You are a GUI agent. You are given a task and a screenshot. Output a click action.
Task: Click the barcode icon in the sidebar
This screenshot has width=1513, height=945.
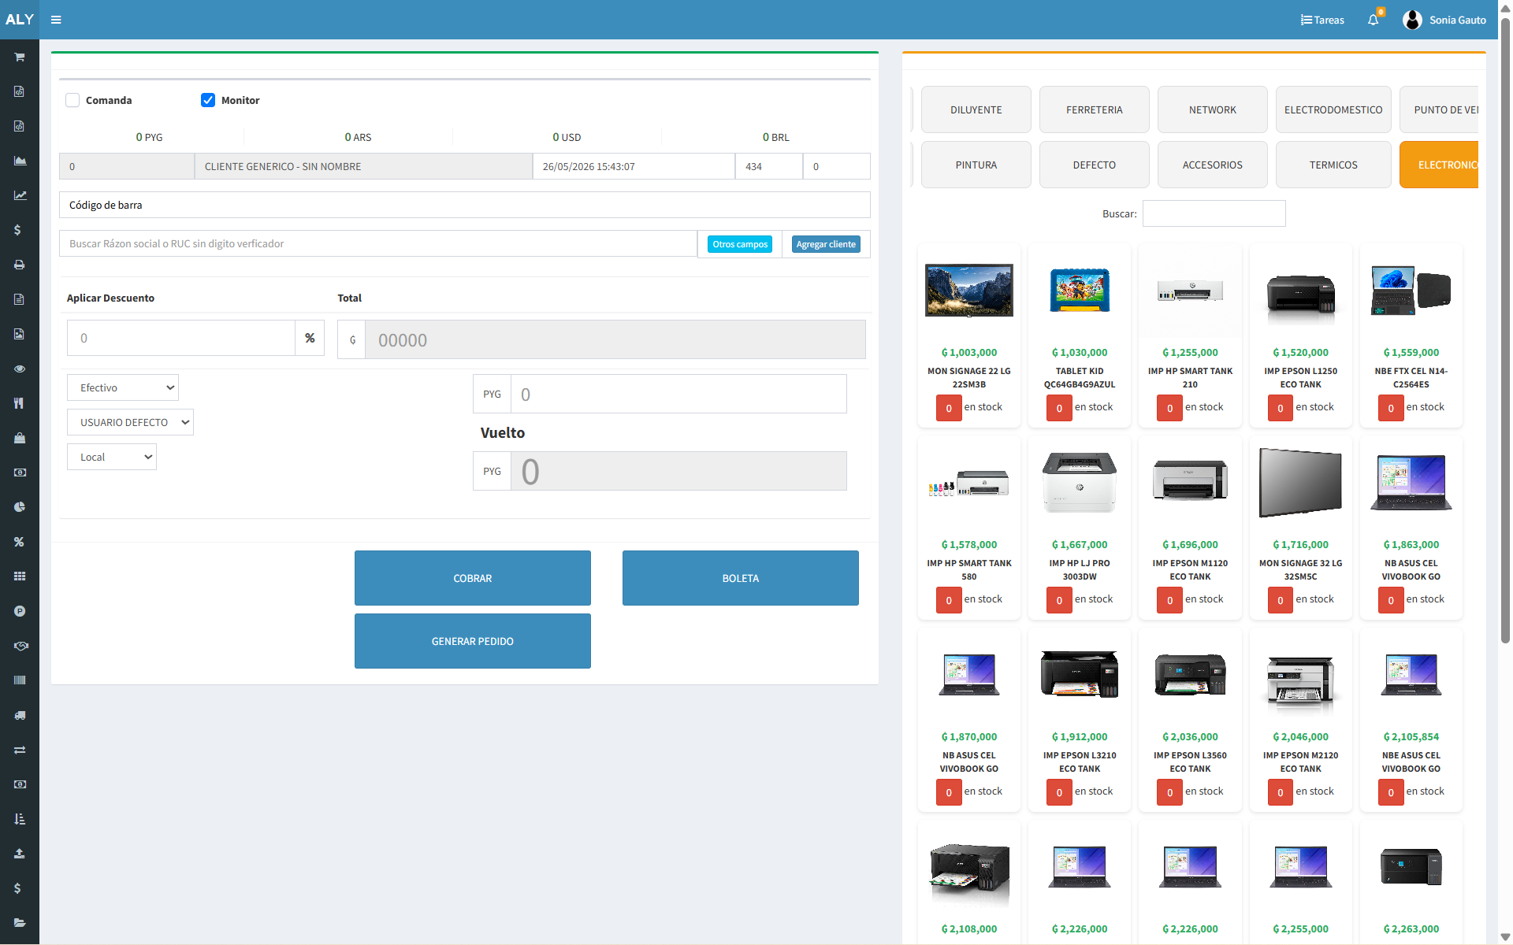(20, 680)
